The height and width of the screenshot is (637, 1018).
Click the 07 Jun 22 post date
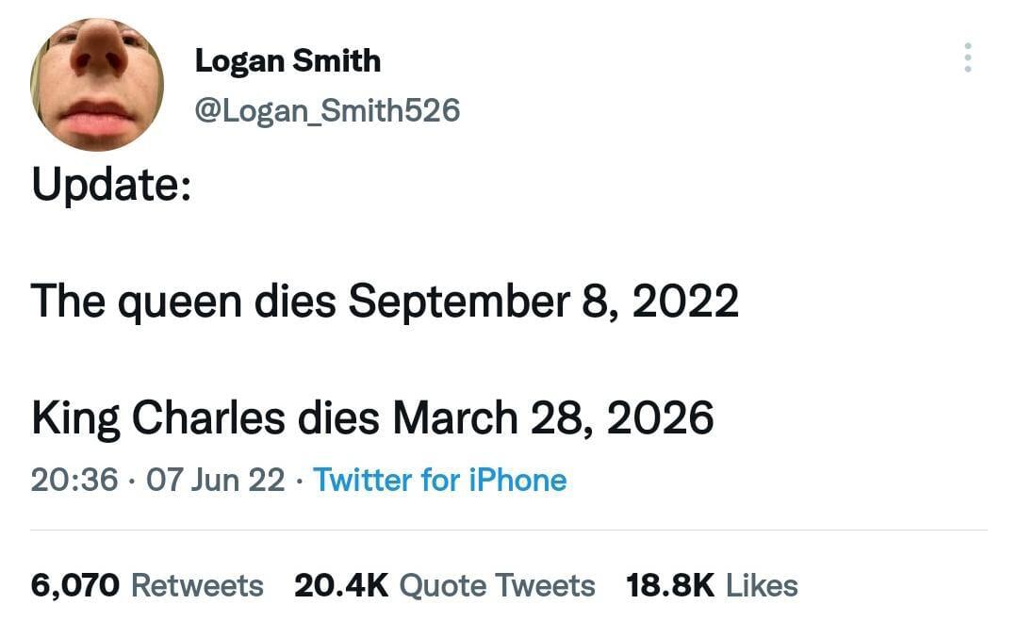pos(216,480)
